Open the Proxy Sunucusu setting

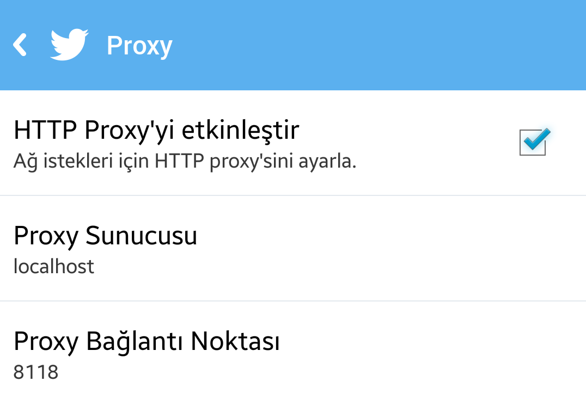point(293,248)
